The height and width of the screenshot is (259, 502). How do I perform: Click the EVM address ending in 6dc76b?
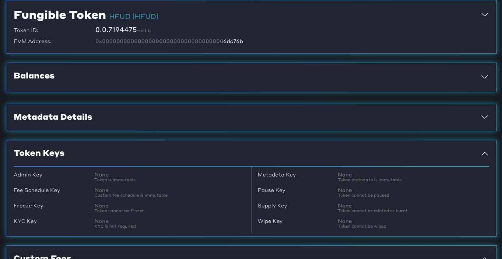[x=169, y=41]
